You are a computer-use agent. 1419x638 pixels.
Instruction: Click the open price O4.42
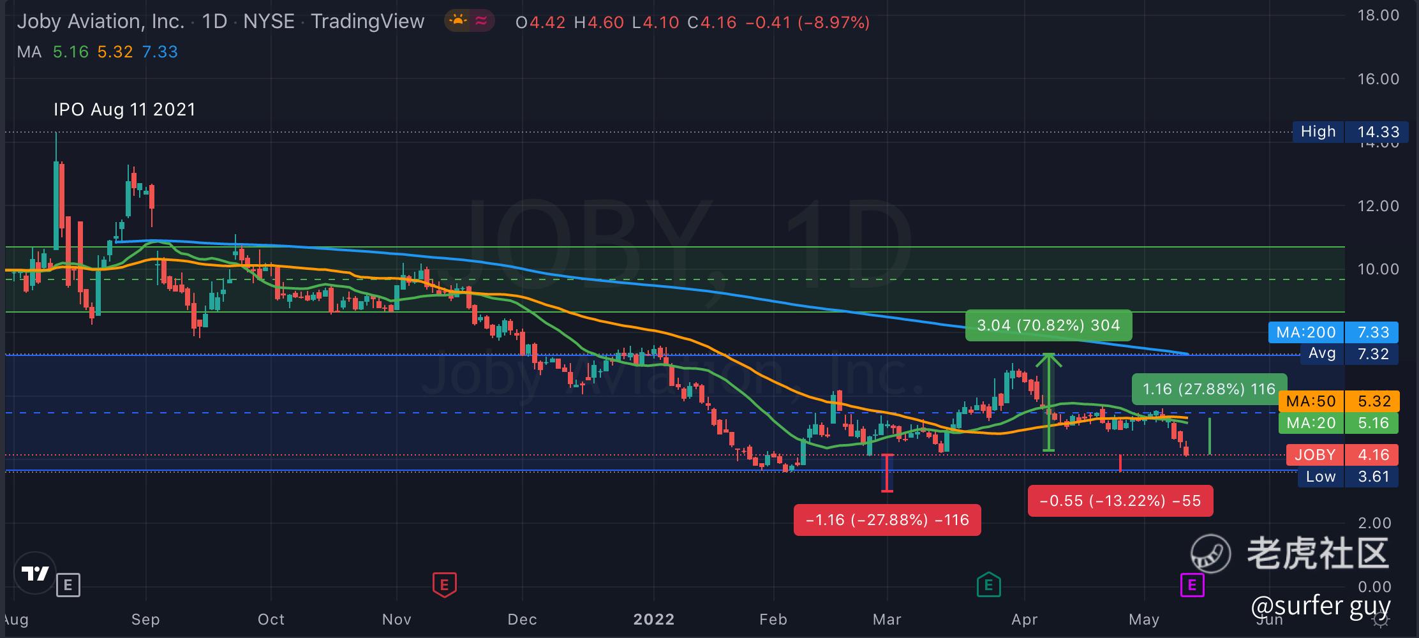click(x=540, y=23)
